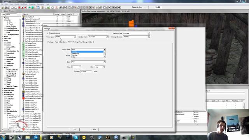Select the highlighted day above Wednesday
The image size is (249, 140).
coord(87,52)
